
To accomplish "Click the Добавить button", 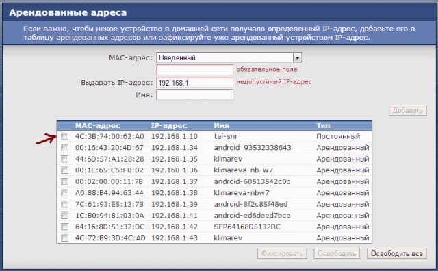I will click(x=408, y=110).
